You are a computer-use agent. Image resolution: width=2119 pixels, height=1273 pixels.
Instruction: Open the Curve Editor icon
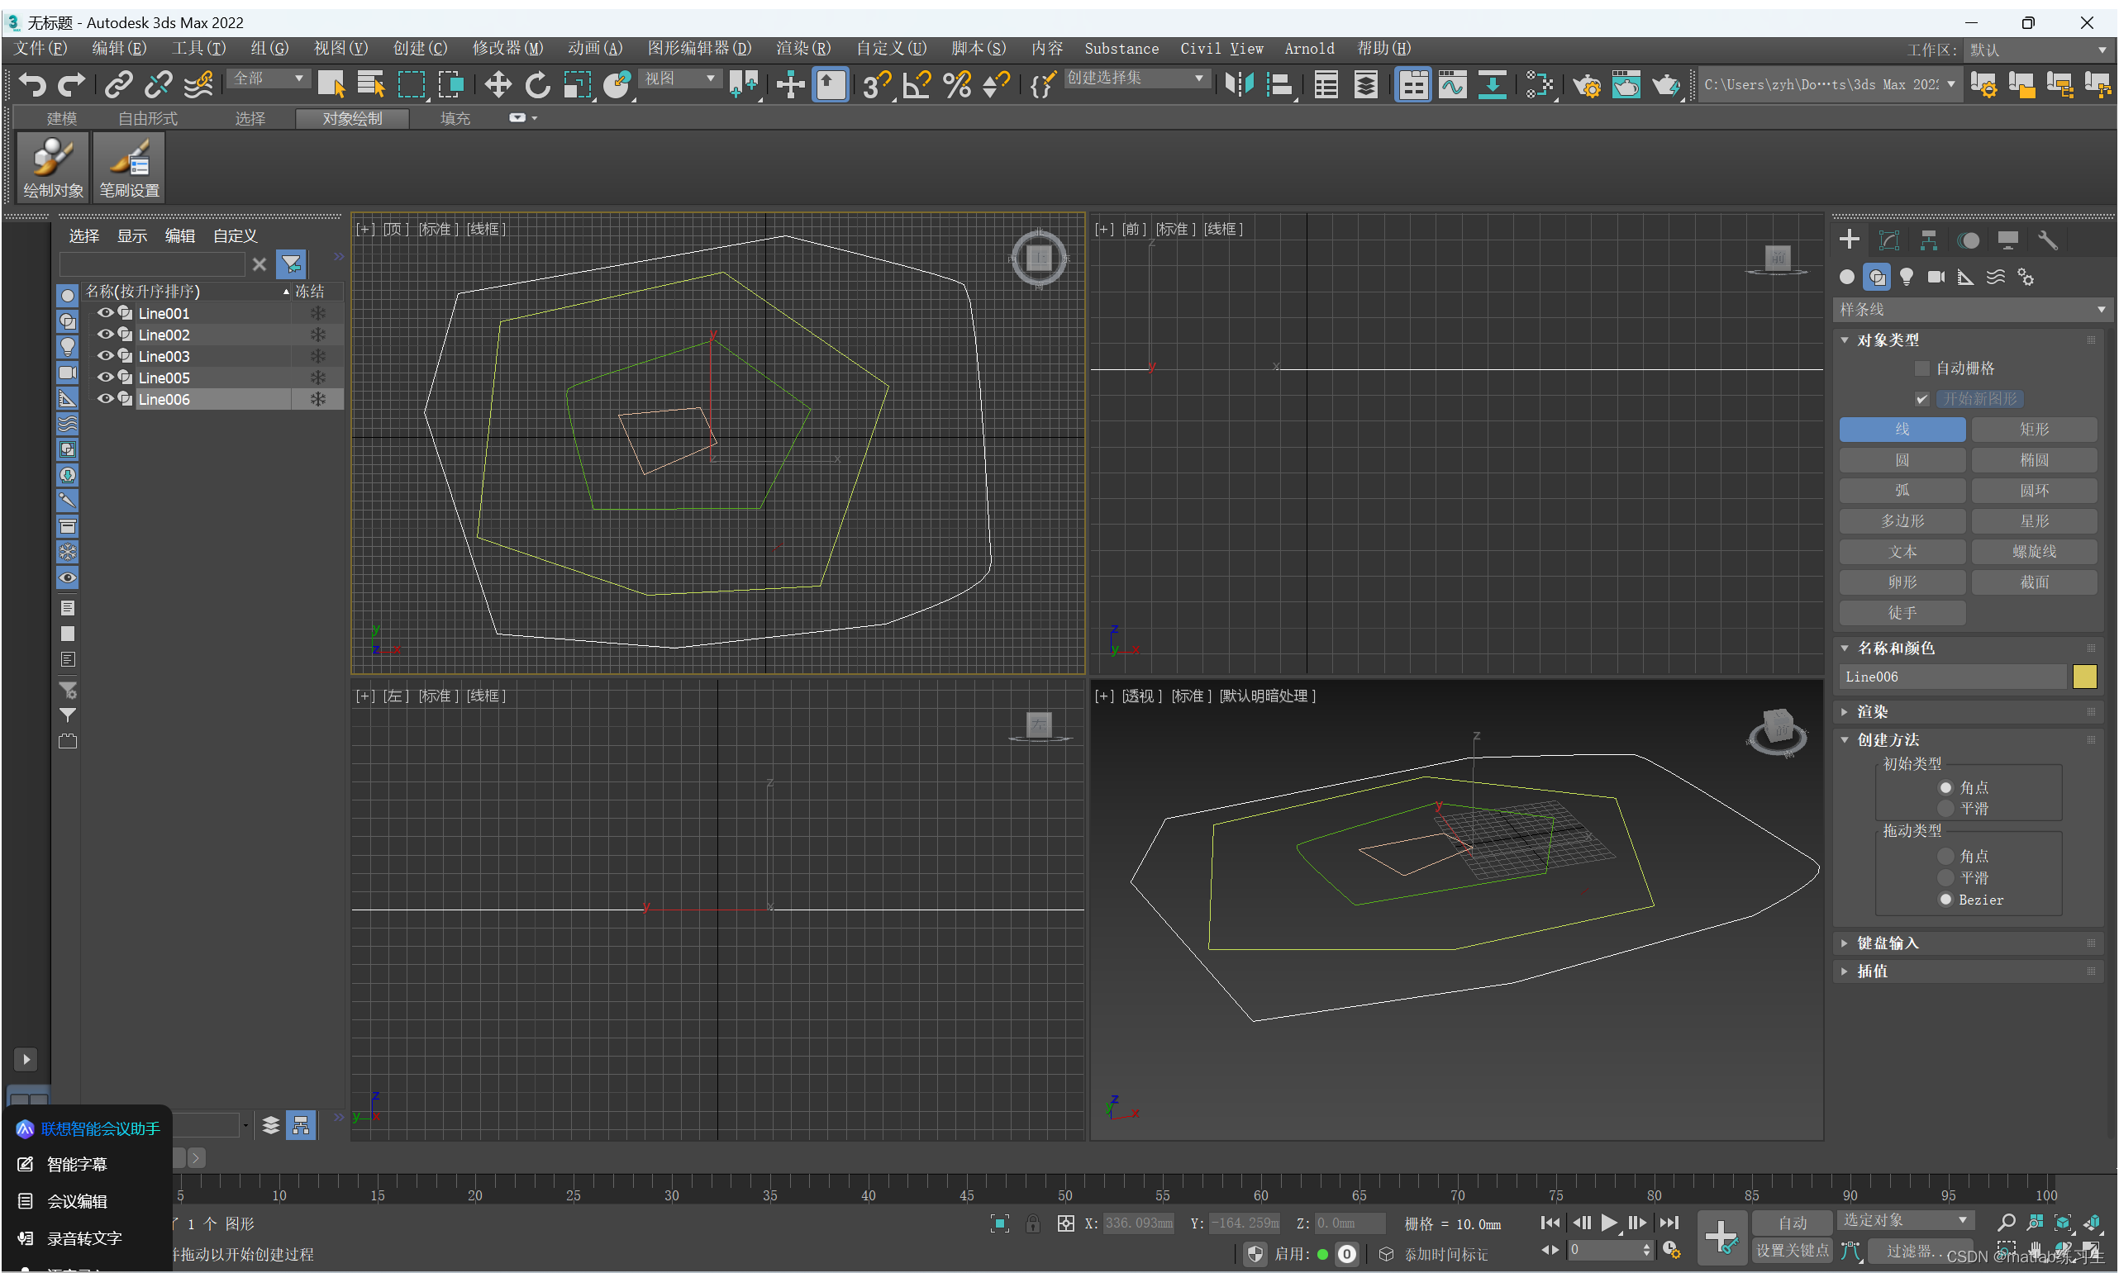coord(1453,85)
